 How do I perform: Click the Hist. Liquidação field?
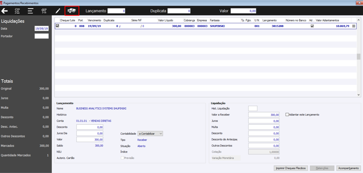[253, 108]
